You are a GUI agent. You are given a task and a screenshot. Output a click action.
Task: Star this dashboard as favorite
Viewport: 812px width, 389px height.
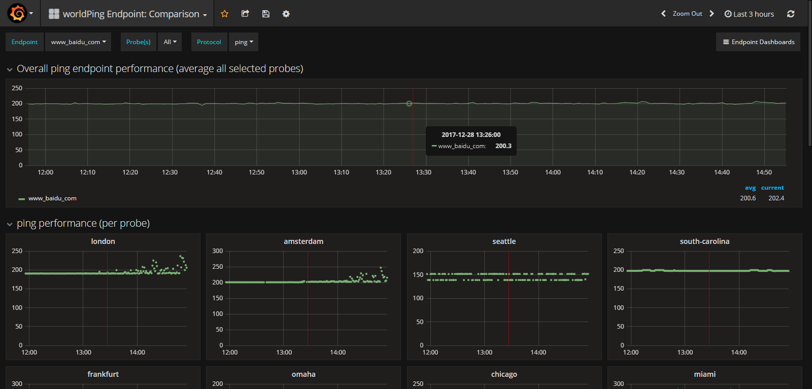[224, 14]
